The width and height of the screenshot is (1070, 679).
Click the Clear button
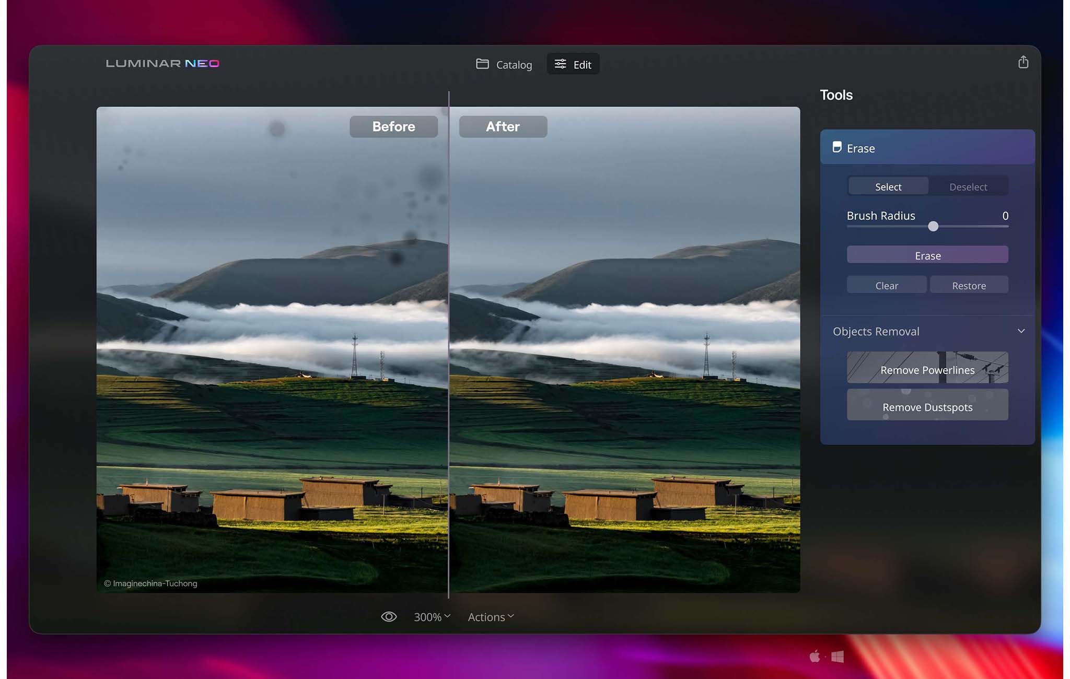(x=886, y=285)
